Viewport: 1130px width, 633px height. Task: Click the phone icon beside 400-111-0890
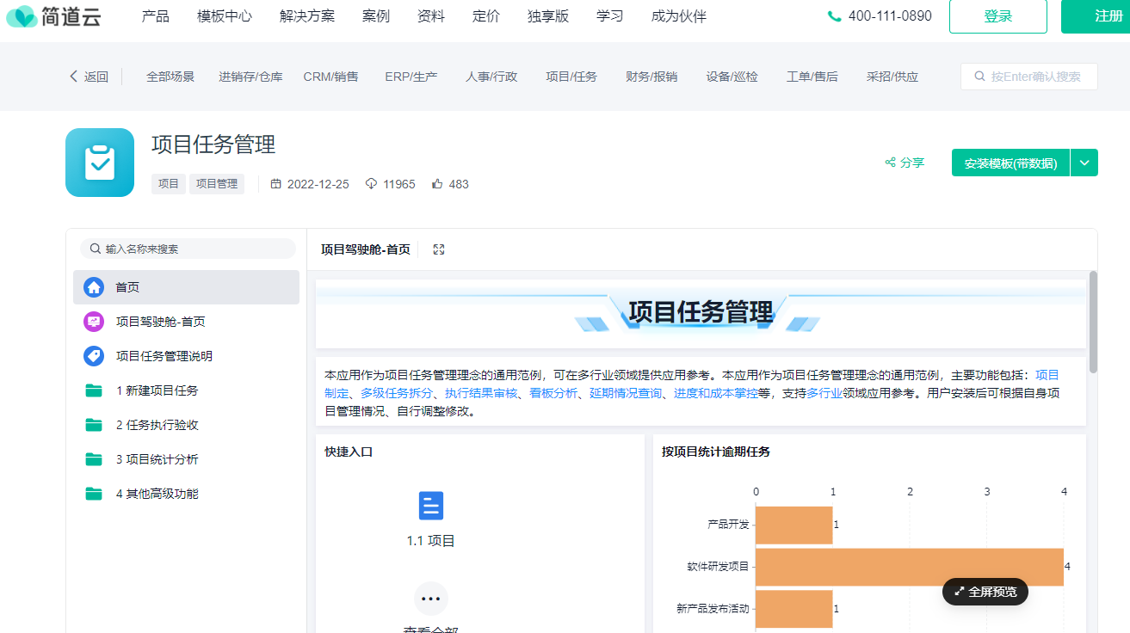click(x=834, y=16)
